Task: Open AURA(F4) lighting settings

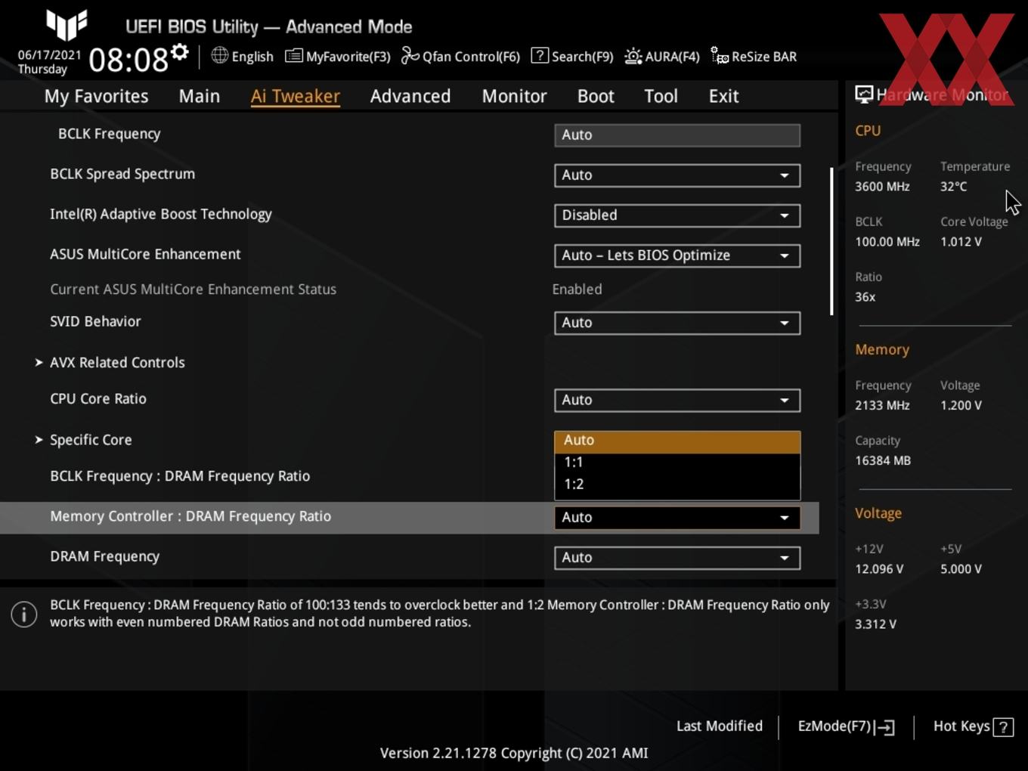Action: click(662, 56)
